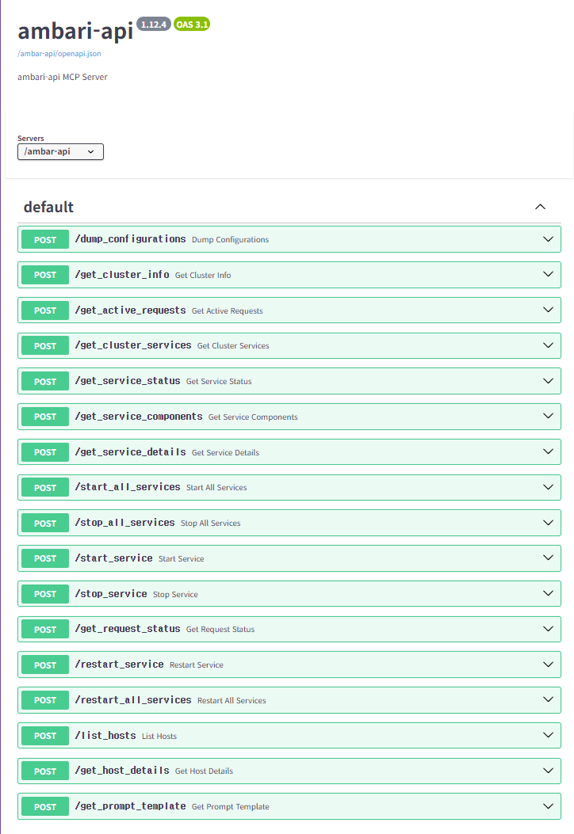
Task: Expand chevron for /get_request_status row
Action: [x=548, y=629]
